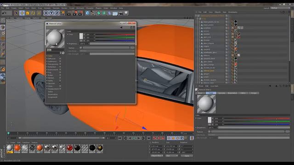Viewport: 294px width, 165px height.
Task: Click the go to start playback button
Action: click(120, 138)
